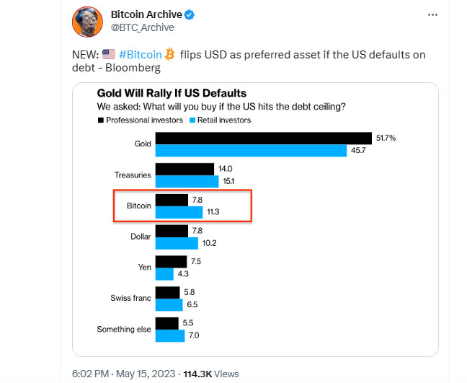The height and width of the screenshot is (383, 467).
Task: Click the Something else blue bar
Action: pyautogui.click(x=170, y=335)
